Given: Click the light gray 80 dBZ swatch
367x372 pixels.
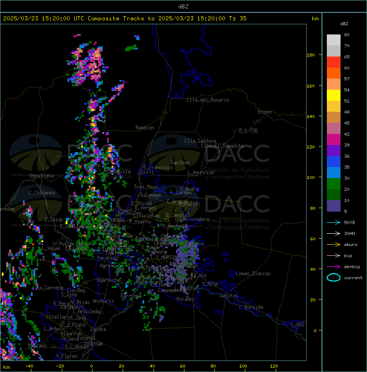Looking at the screenshot, I should tap(333, 40).
